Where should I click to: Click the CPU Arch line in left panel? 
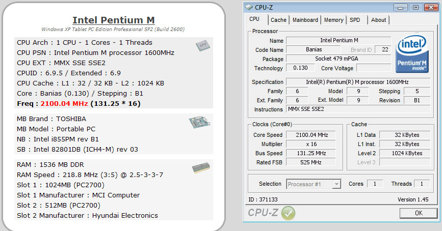85,43
